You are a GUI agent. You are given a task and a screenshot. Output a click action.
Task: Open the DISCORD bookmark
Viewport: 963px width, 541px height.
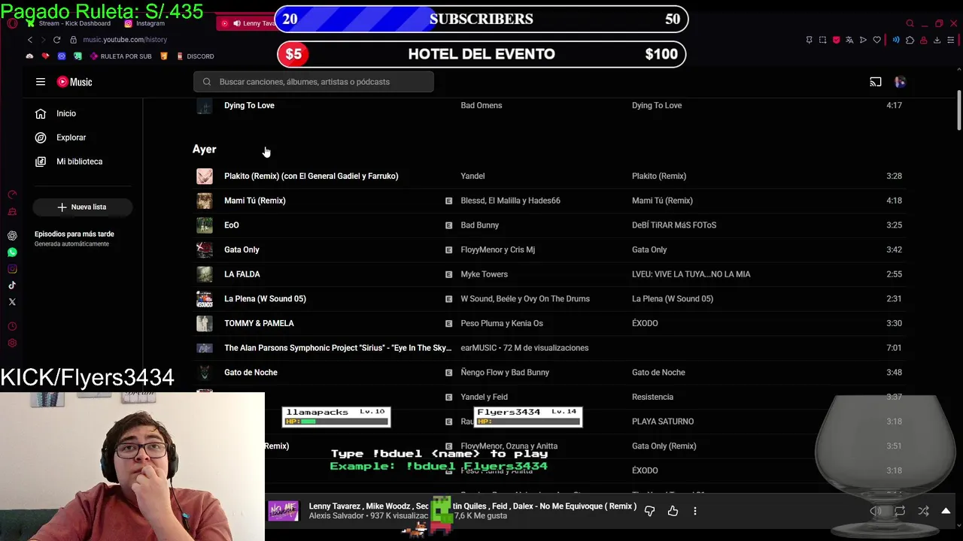[x=195, y=56]
